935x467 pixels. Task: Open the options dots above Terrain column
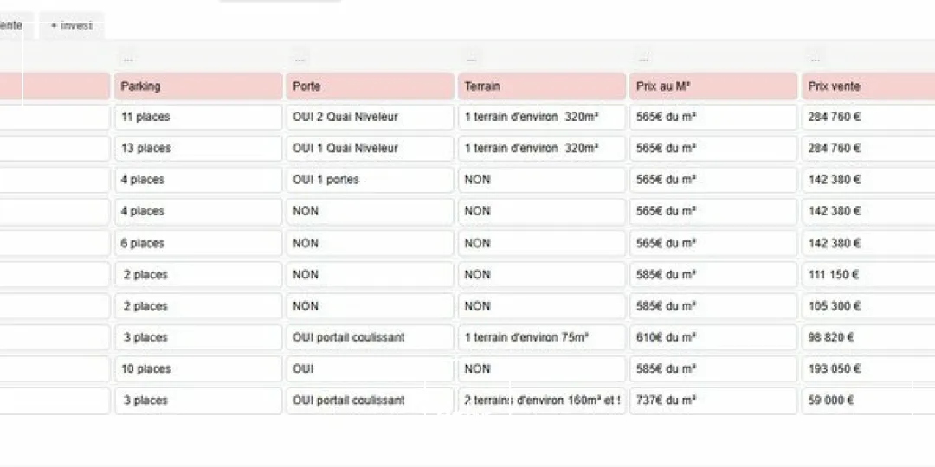471,60
